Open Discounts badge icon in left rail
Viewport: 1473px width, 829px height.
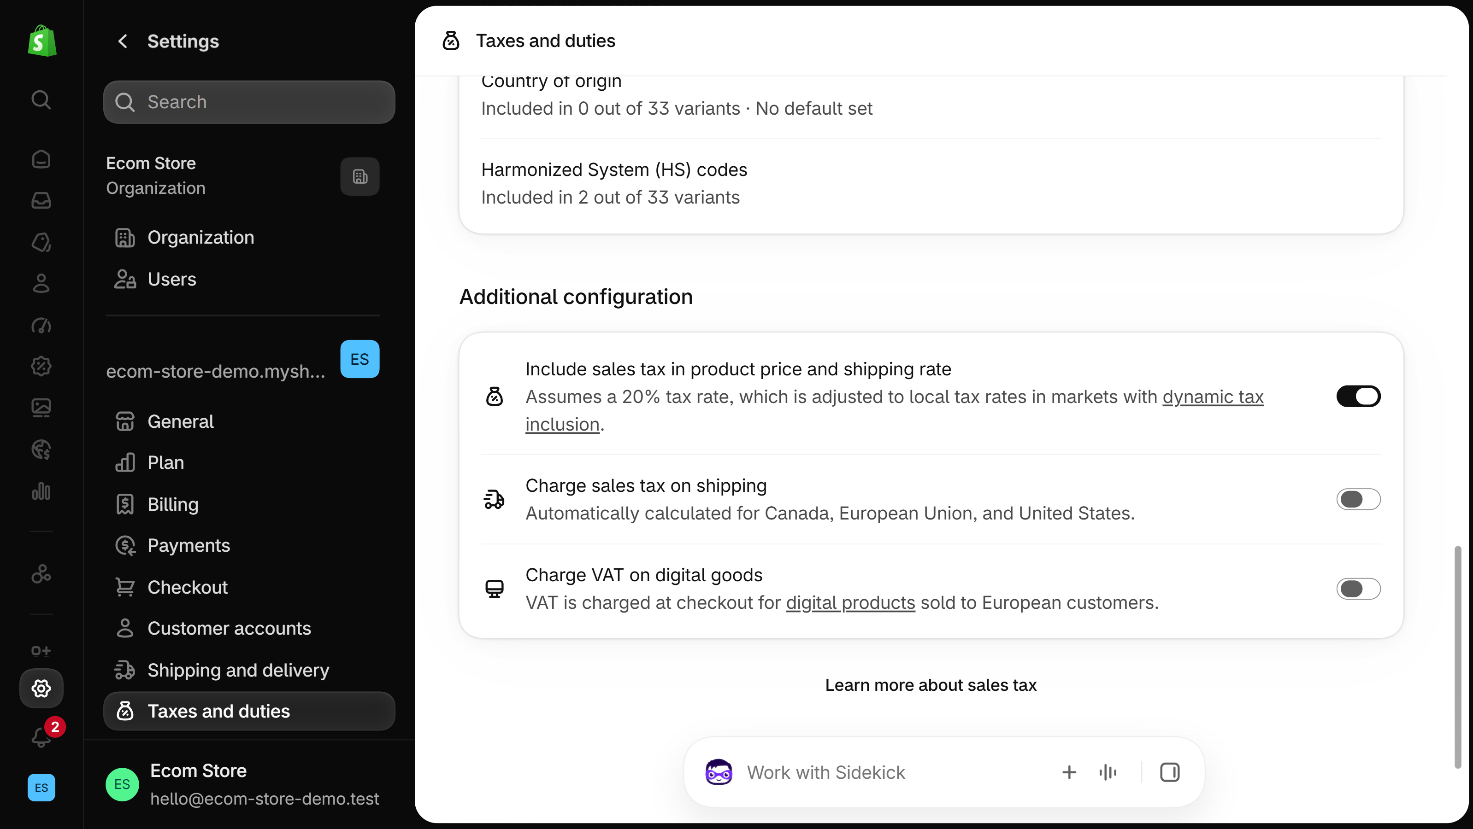[x=41, y=366]
